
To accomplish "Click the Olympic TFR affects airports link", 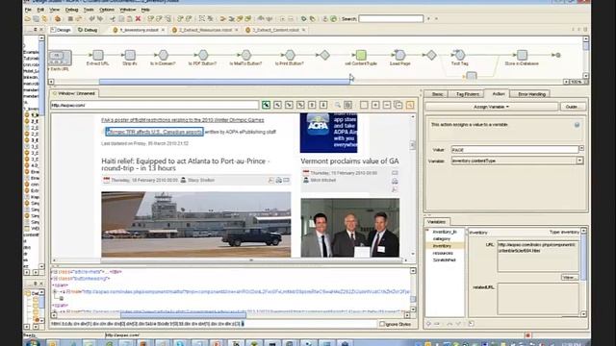I will [x=154, y=133].
